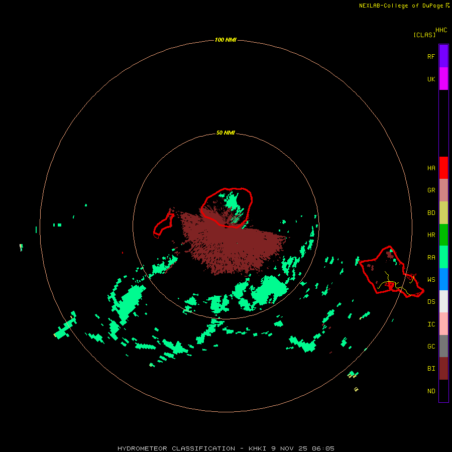This screenshot has height=452, width=452.
Task: Click the ND legend label
Action: pyautogui.click(x=431, y=391)
